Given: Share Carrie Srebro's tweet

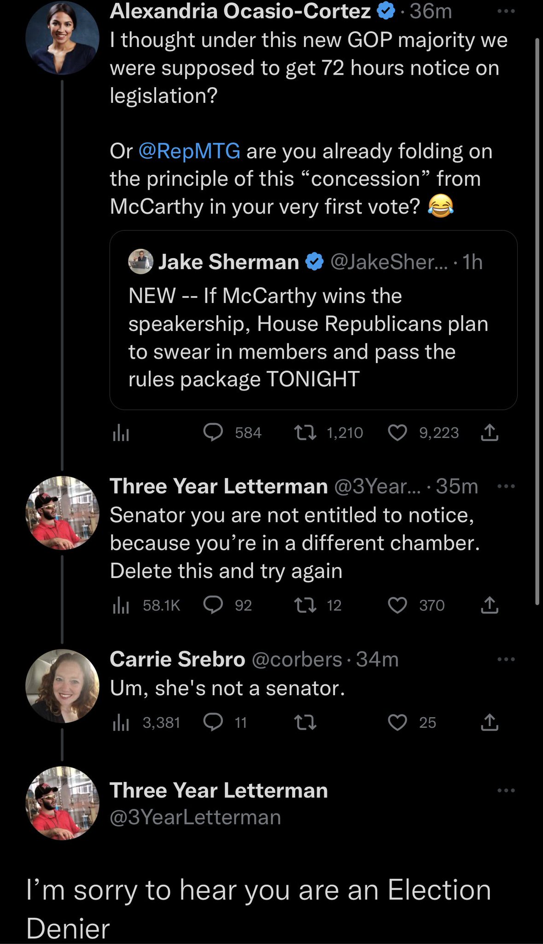Looking at the screenshot, I should (x=490, y=722).
